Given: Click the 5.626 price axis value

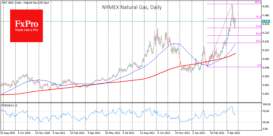Looking at the screenshot, I should click(266, 41).
